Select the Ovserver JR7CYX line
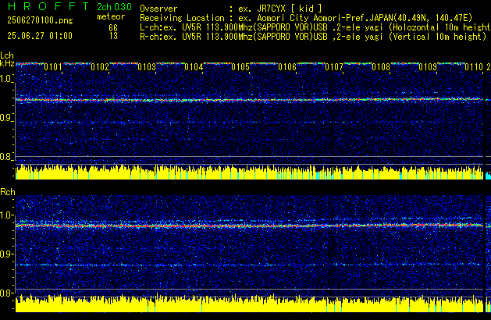 (231, 9)
